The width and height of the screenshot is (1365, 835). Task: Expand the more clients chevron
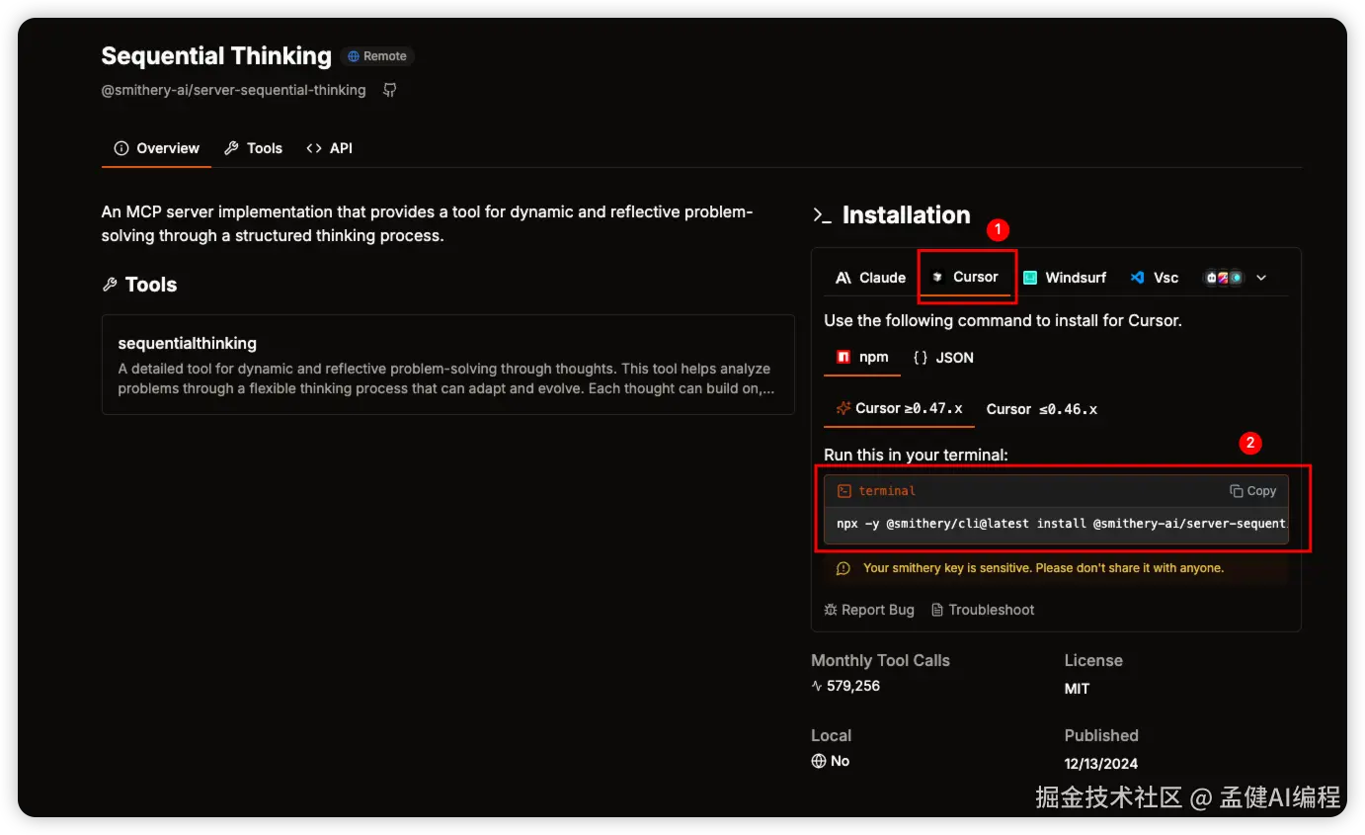pos(1261,278)
